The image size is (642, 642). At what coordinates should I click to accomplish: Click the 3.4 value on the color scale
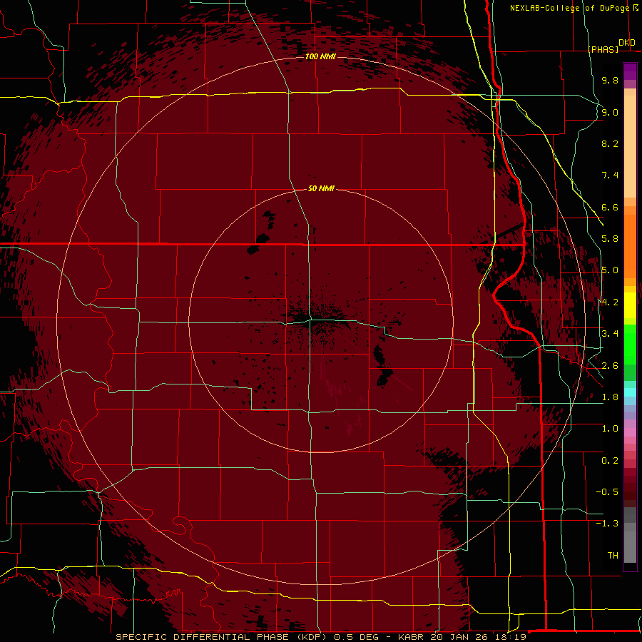pos(610,334)
